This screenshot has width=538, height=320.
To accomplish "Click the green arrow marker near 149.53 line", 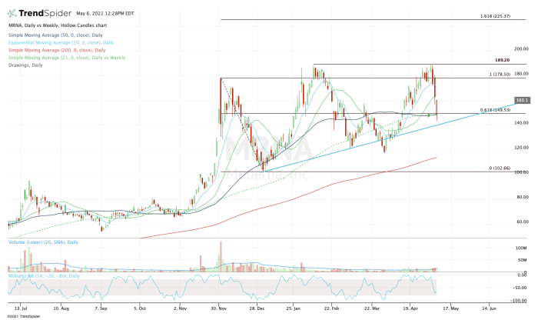I will [x=429, y=115].
